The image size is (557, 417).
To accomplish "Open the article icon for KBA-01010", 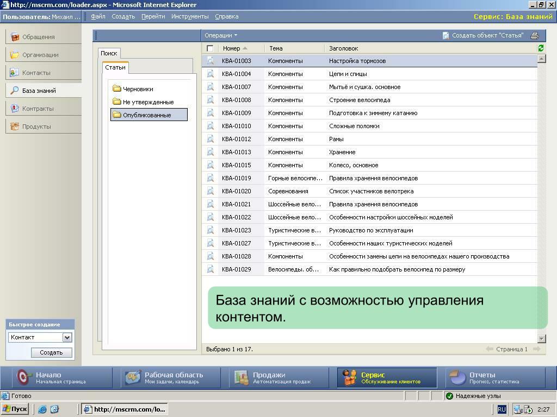I will 211,126.
